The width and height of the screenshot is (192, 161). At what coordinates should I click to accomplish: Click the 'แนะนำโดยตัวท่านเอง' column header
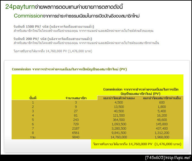click(x=119, y=98)
